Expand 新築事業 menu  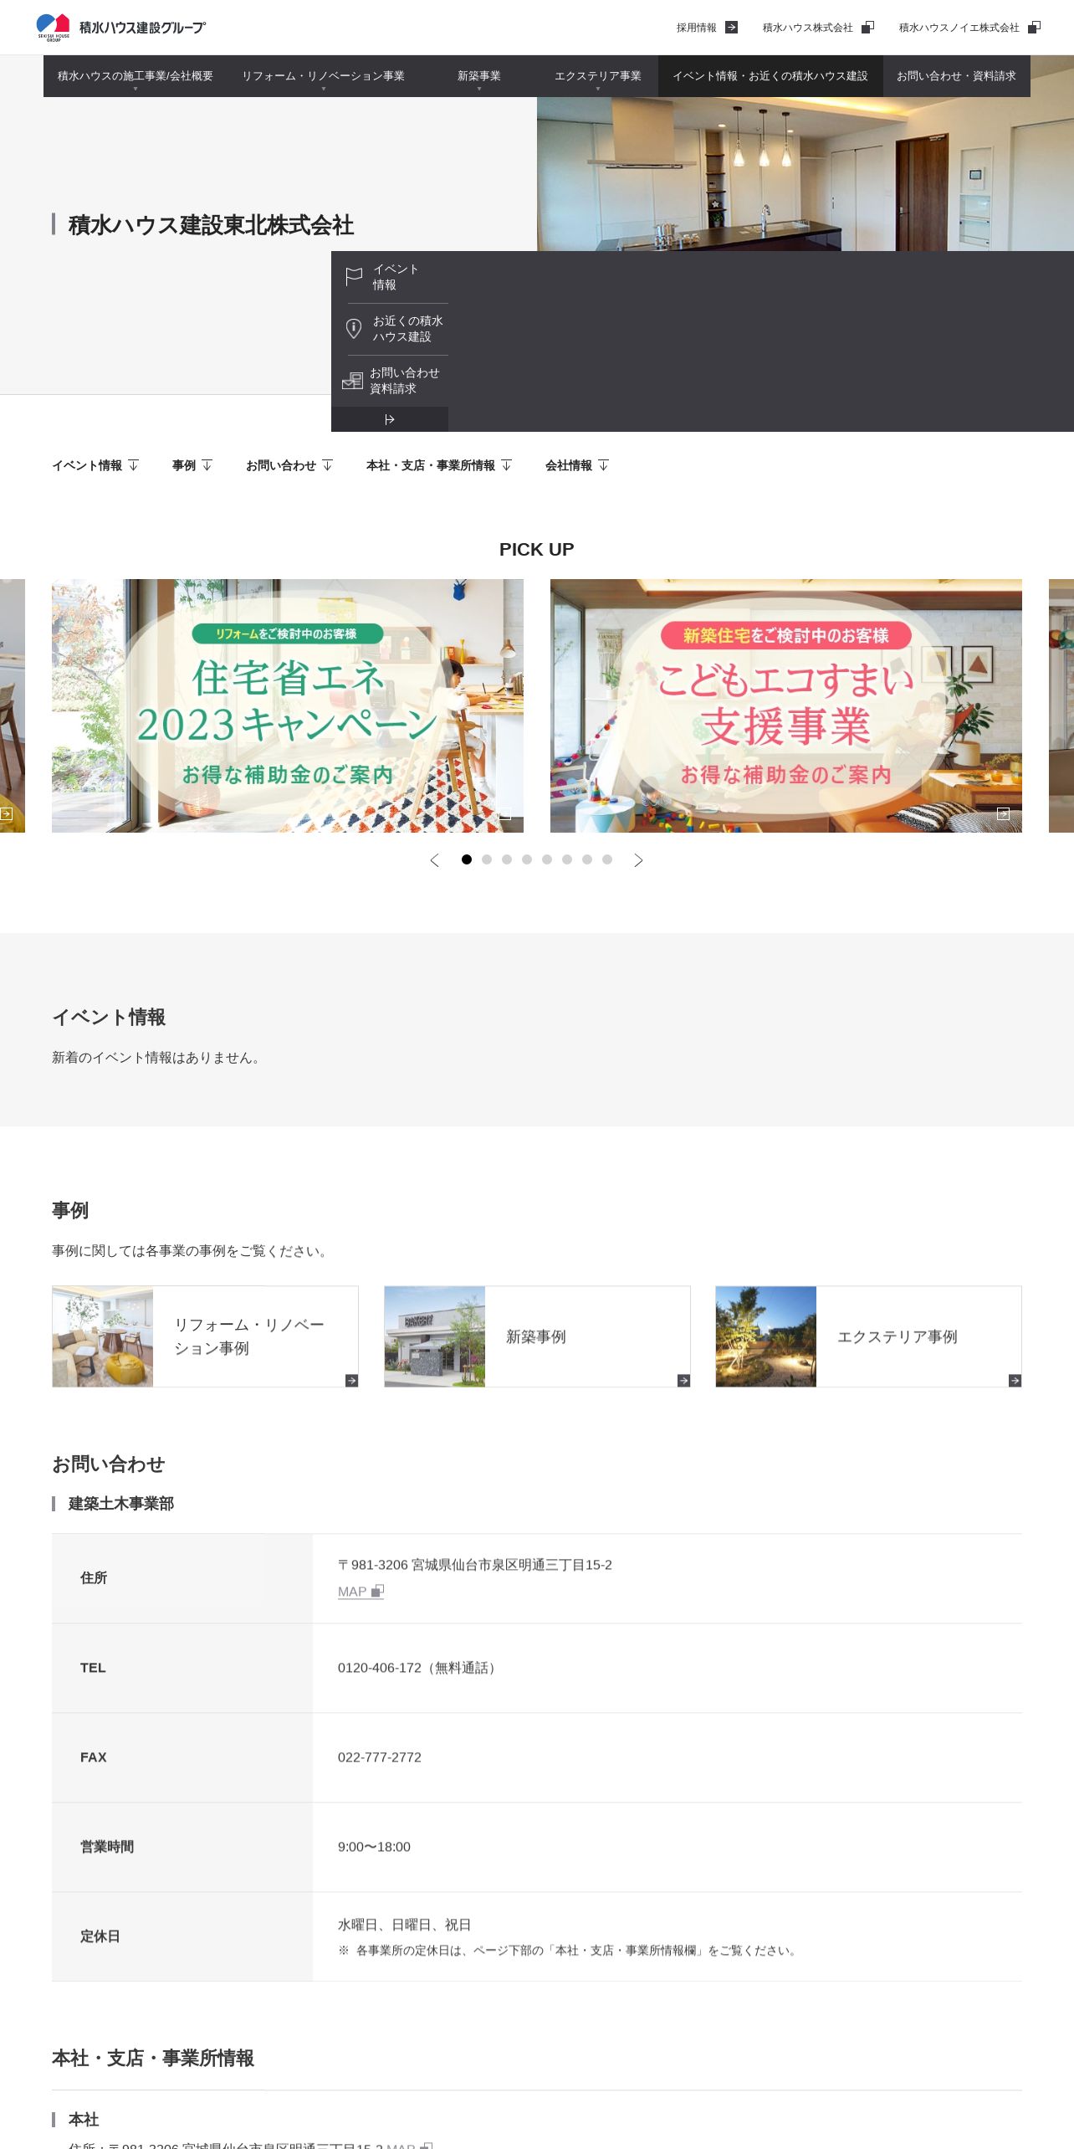479,76
